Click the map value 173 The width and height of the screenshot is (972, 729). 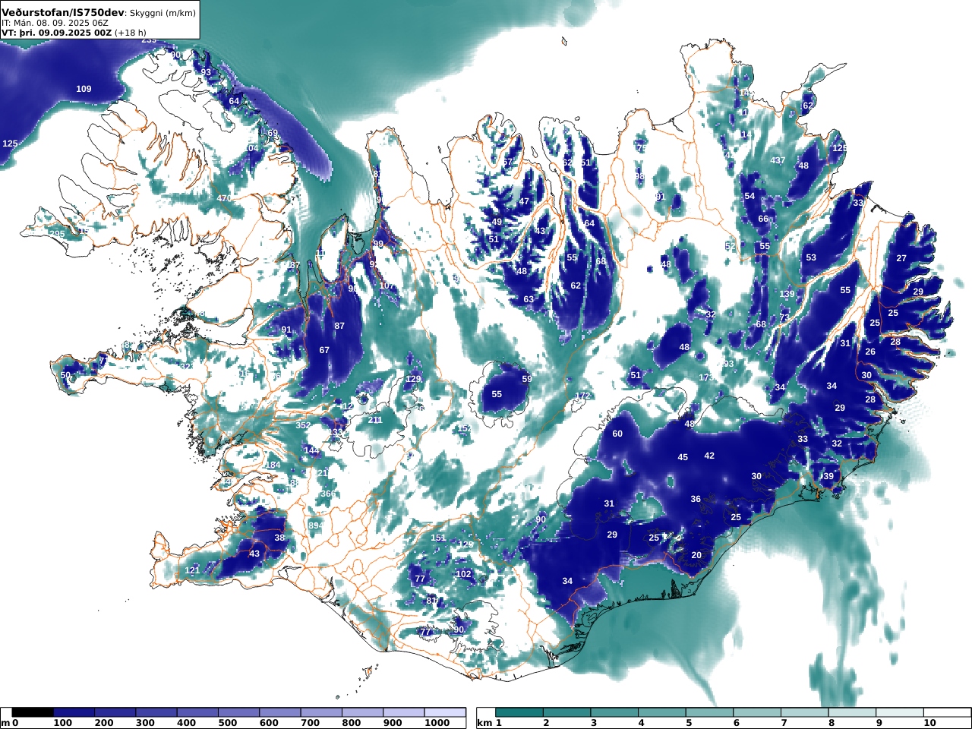tap(706, 377)
